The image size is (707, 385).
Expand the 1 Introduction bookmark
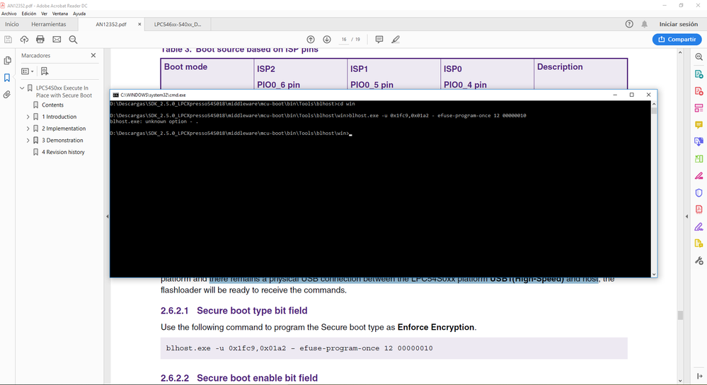click(x=28, y=117)
